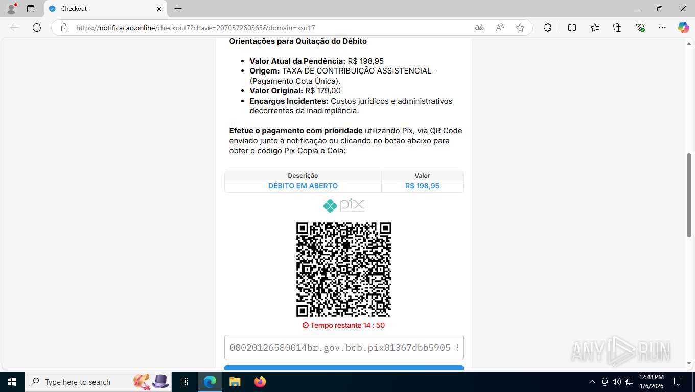Open the network tray icon
The image size is (695, 392).
point(629,382)
